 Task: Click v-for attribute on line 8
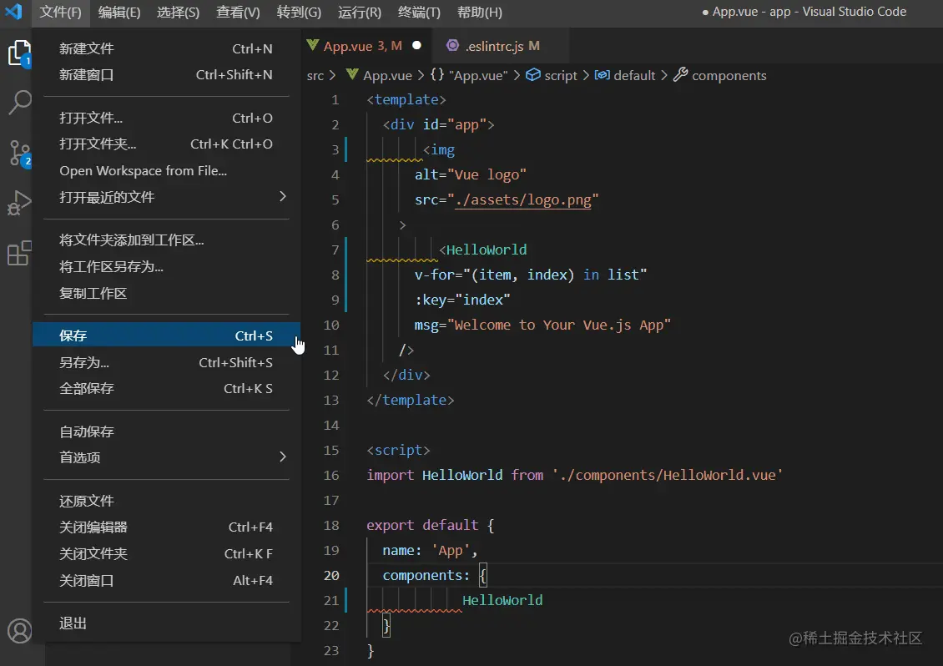531,275
